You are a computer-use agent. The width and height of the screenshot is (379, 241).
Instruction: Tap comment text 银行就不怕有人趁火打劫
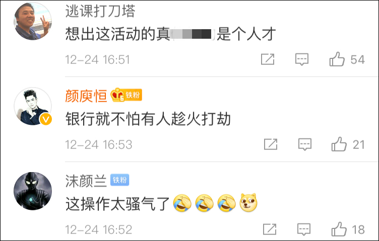pyautogui.click(x=148, y=119)
